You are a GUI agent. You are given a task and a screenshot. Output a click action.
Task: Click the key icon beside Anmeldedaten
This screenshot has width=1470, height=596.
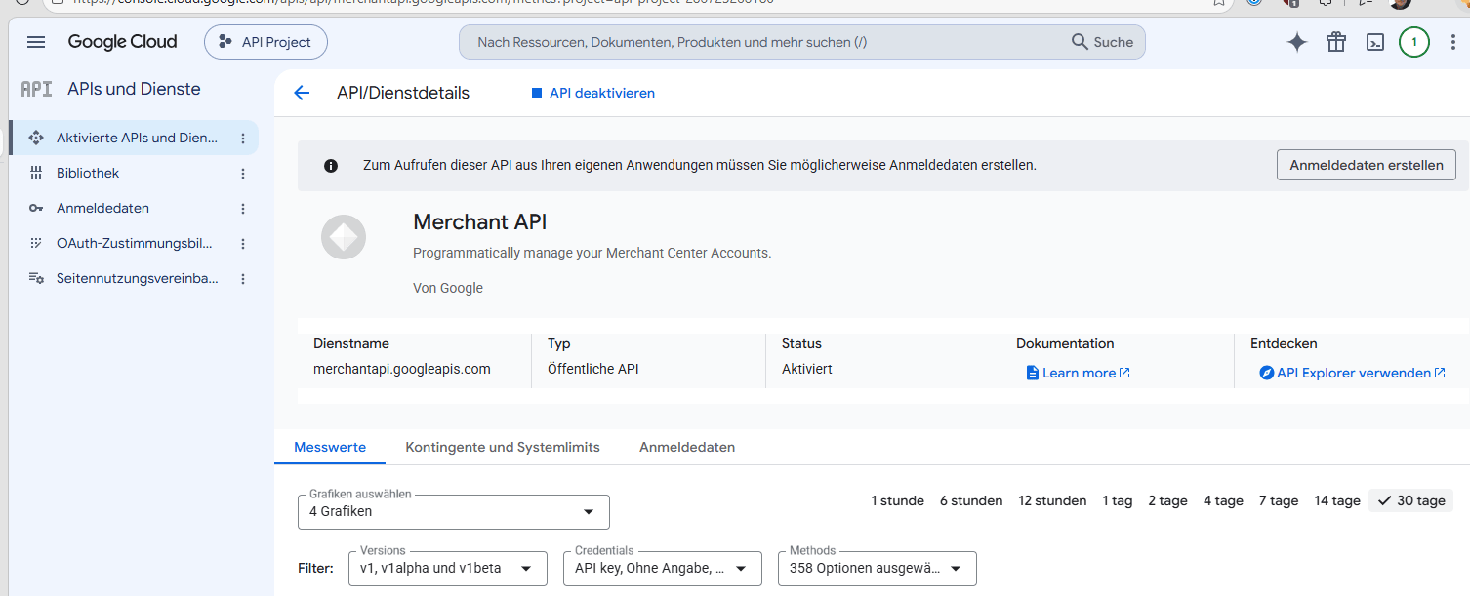click(36, 208)
